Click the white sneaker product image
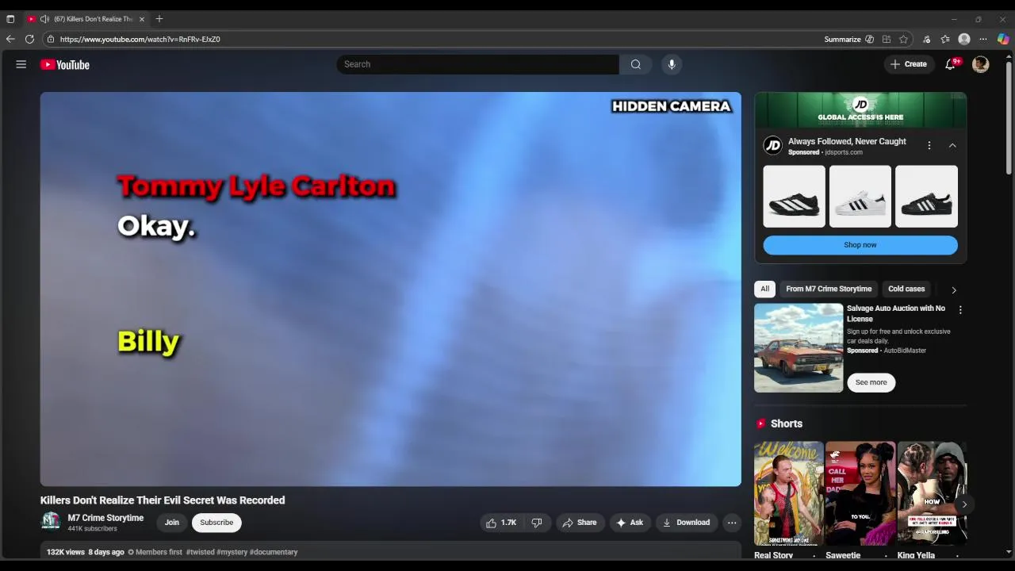Viewport: 1015px width, 571px height. (860, 197)
